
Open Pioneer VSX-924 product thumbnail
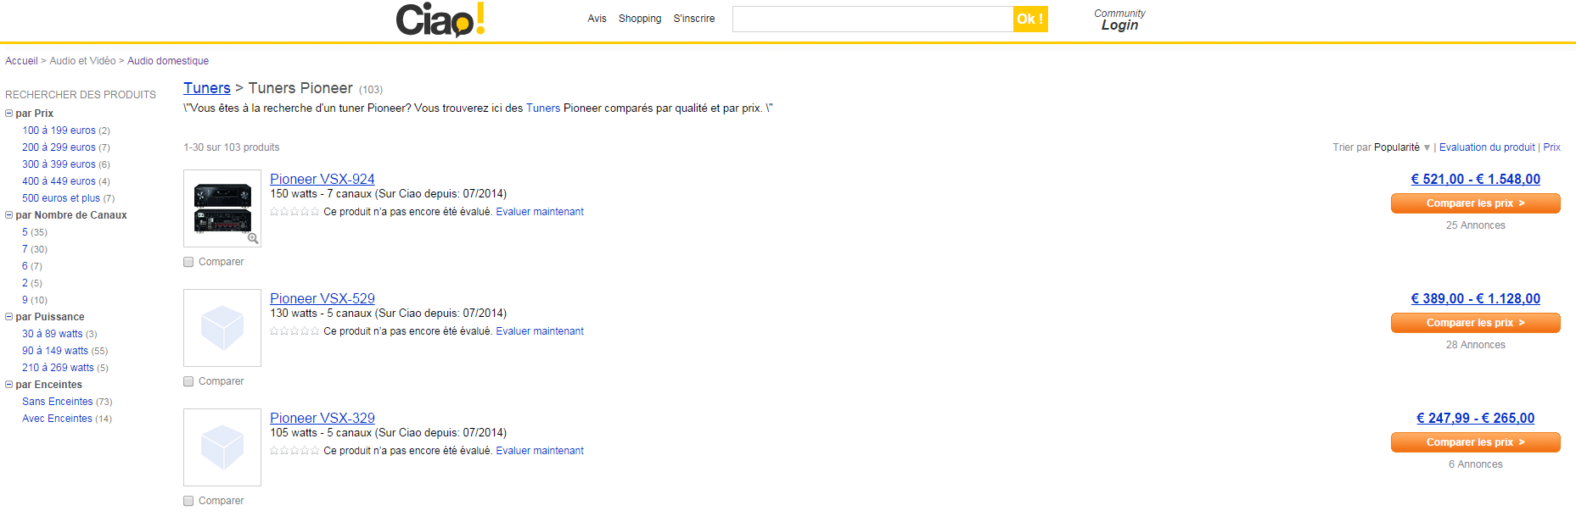point(222,208)
